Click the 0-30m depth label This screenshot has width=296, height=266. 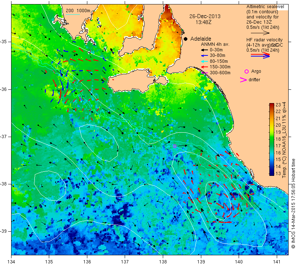coord(216,50)
